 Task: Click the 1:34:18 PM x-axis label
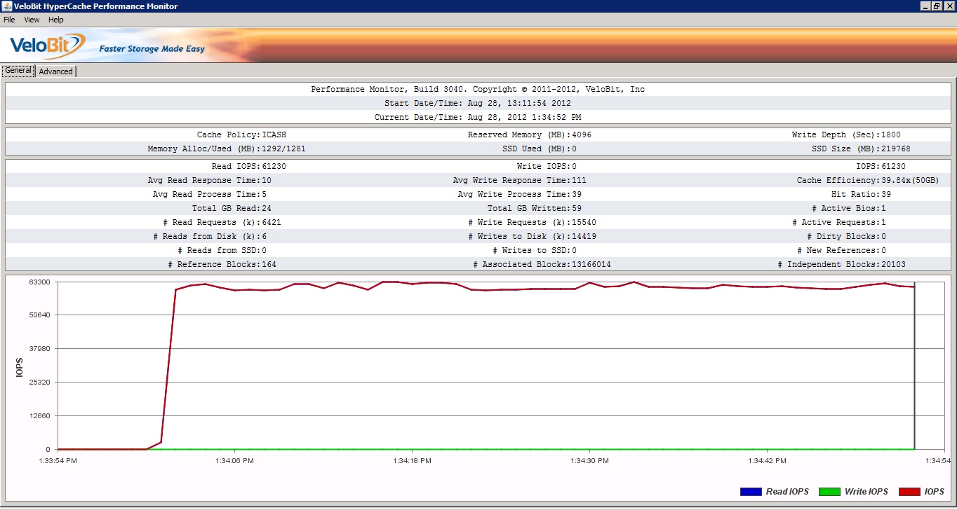(412, 460)
